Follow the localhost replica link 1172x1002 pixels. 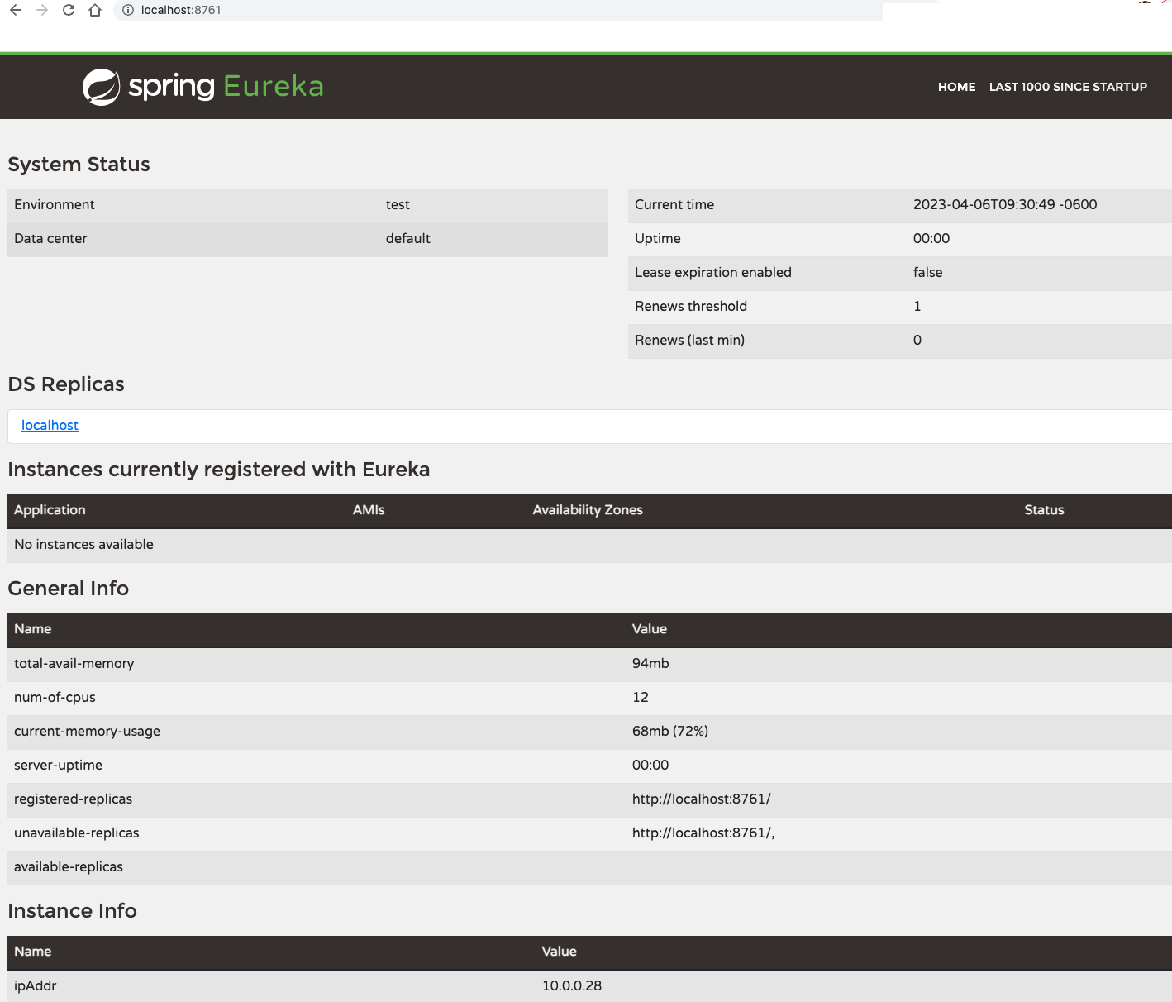click(50, 425)
